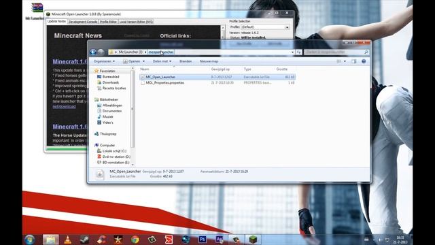Image resolution: width=435 pixels, height=245 pixels.
Task: Open Photoshop from the taskbar
Action: tap(203, 240)
